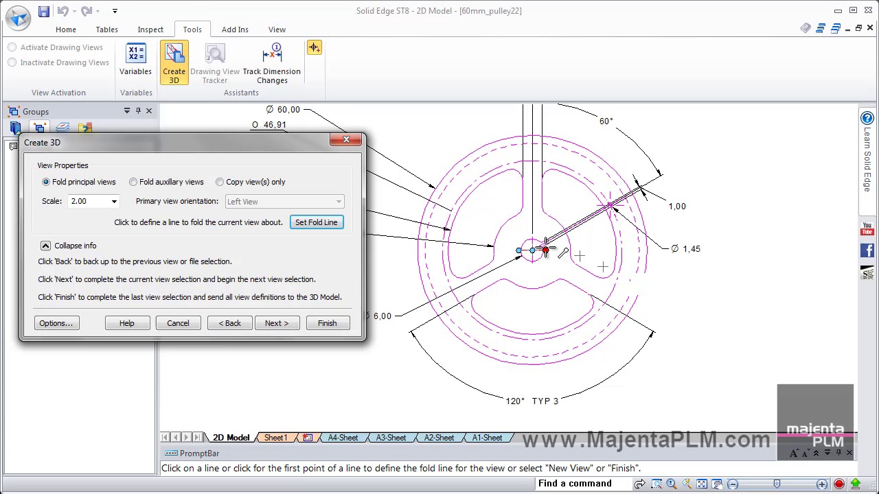Open Track Dimension Changes tool
Screen dimensions: 879x494
click(x=272, y=63)
